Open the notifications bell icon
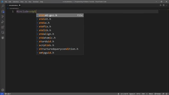Screen dimensions: 169x95 167,94
